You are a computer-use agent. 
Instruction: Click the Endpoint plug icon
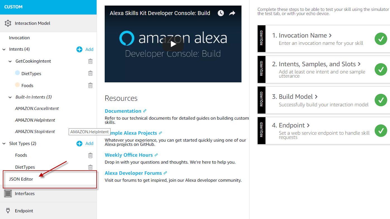(x=8, y=211)
